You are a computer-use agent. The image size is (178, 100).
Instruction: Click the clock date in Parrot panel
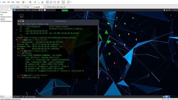175,10
